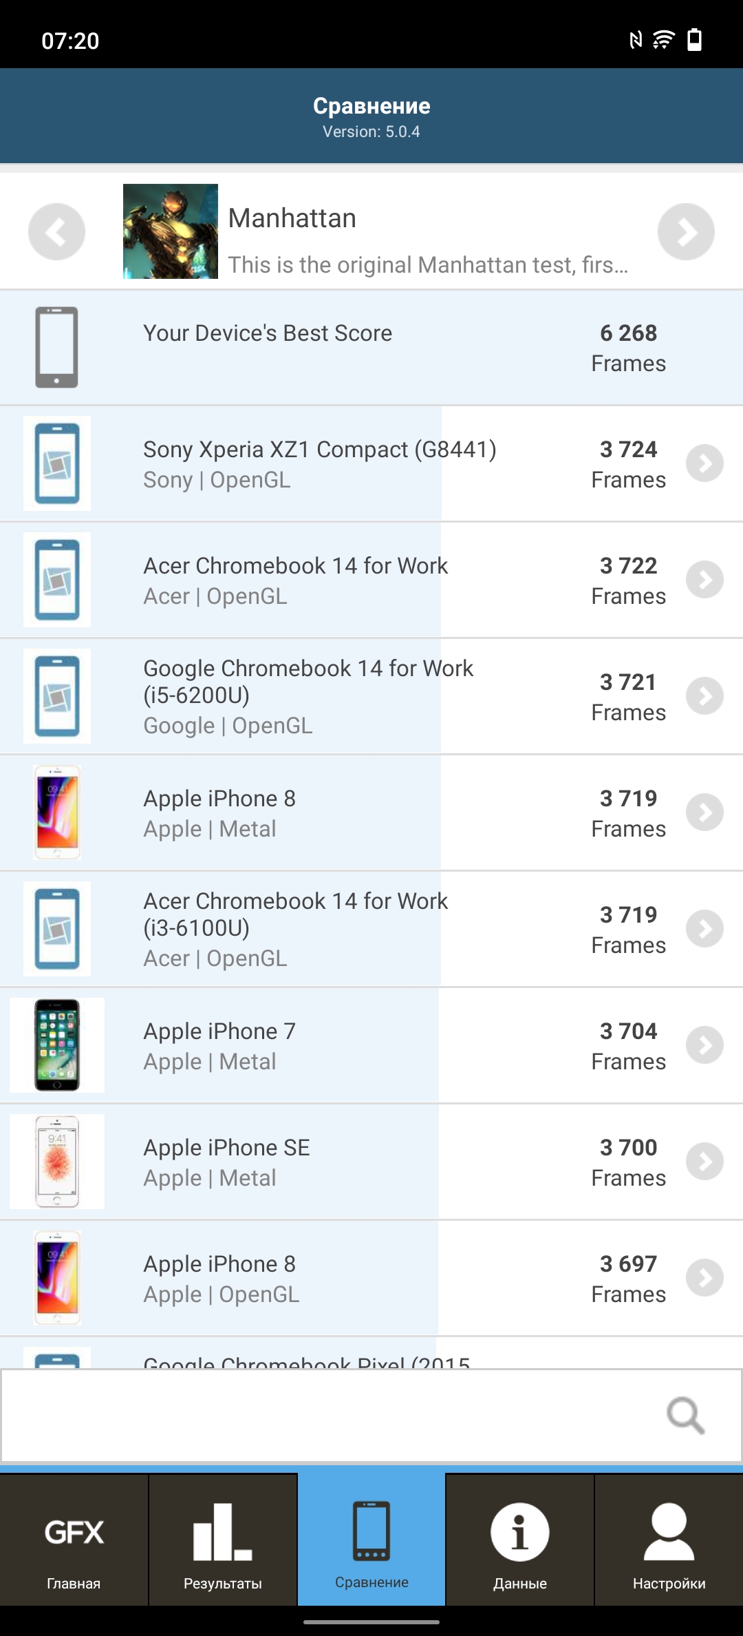
Task: Open the Данные info tab
Action: tap(520, 1541)
